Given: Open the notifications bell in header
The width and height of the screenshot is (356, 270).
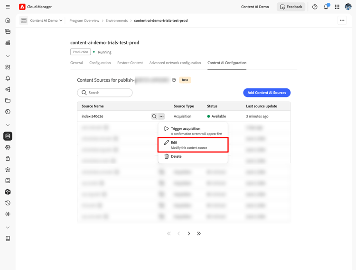Looking at the screenshot, I should (326, 7).
